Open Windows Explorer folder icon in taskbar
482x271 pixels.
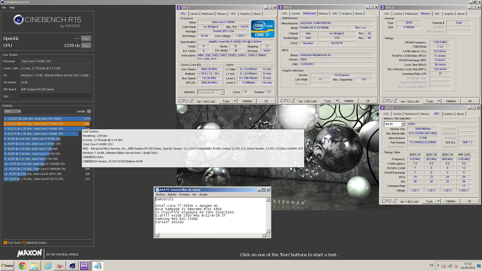point(35,266)
